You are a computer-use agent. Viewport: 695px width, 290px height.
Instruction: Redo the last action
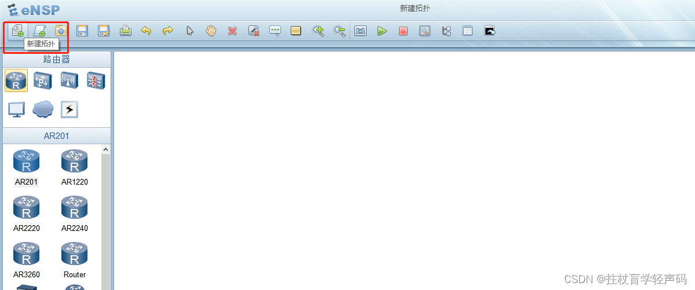tap(168, 31)
